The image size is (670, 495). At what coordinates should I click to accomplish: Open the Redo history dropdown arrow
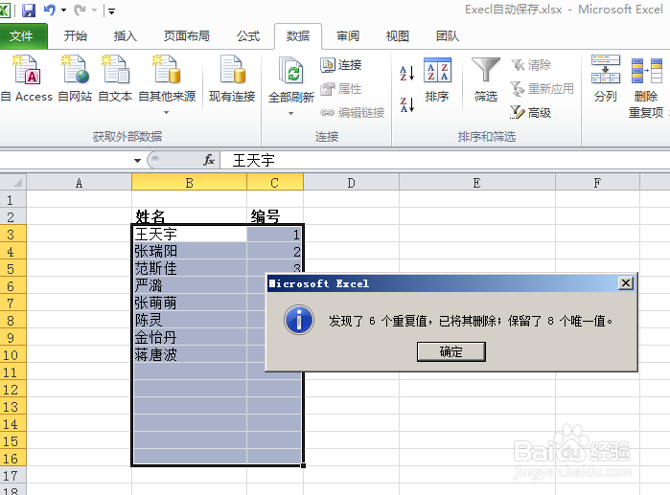pos(95,10)
